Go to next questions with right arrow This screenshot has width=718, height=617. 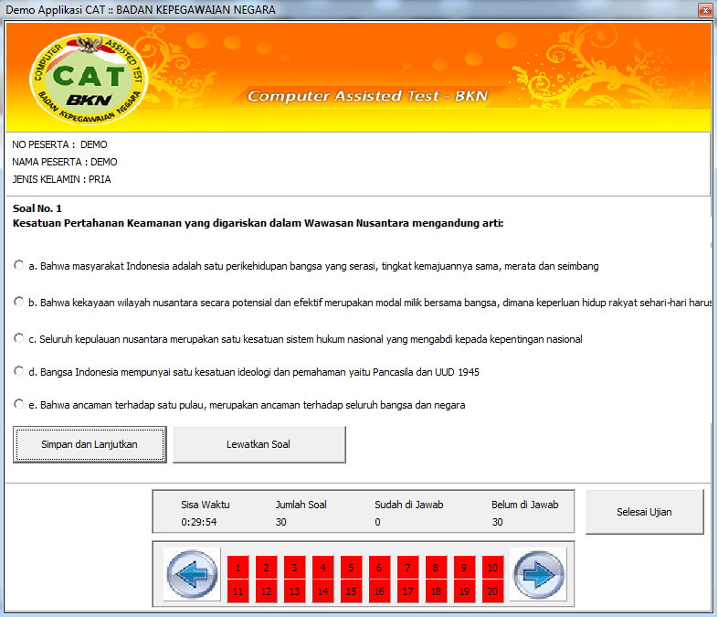tap(538, 574)
